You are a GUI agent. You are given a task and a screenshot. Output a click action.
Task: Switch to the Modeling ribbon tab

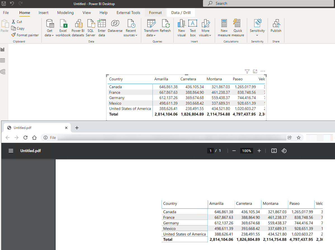[x=65, y=13]
